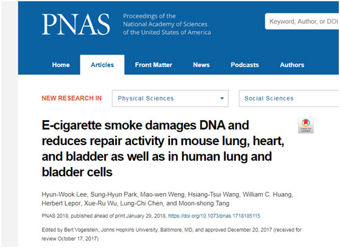Click the PNAS logo
Image resolution: width=340 pixels, height=248 pixels.
[x=76, y=24]
